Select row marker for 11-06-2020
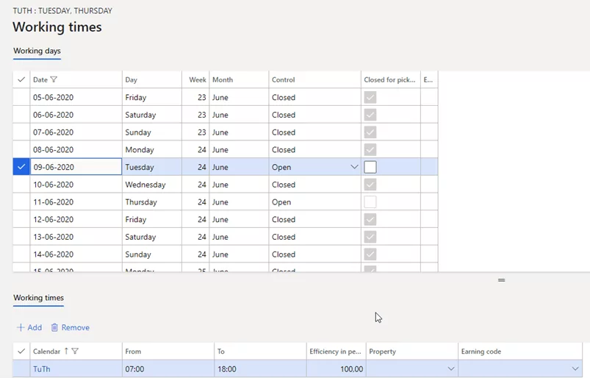The width and height of the screenshot is (590, 378). (21, 202)
